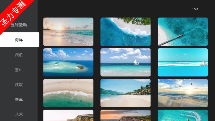The width and height of the screenshot is (215, 121).
Task: Click the 1/35 page indicator
Action: pos(195,9)
